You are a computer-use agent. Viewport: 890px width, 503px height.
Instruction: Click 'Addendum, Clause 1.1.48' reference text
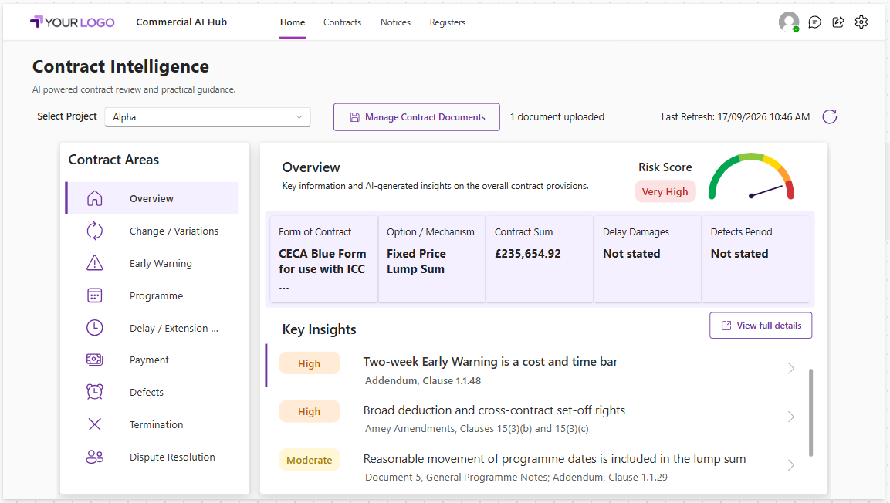click(423, 380)
